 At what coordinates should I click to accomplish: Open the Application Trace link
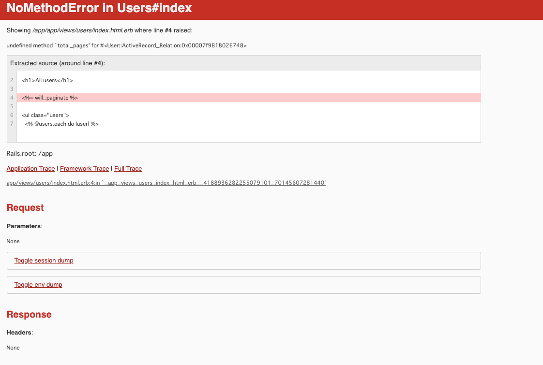[30, 169]
